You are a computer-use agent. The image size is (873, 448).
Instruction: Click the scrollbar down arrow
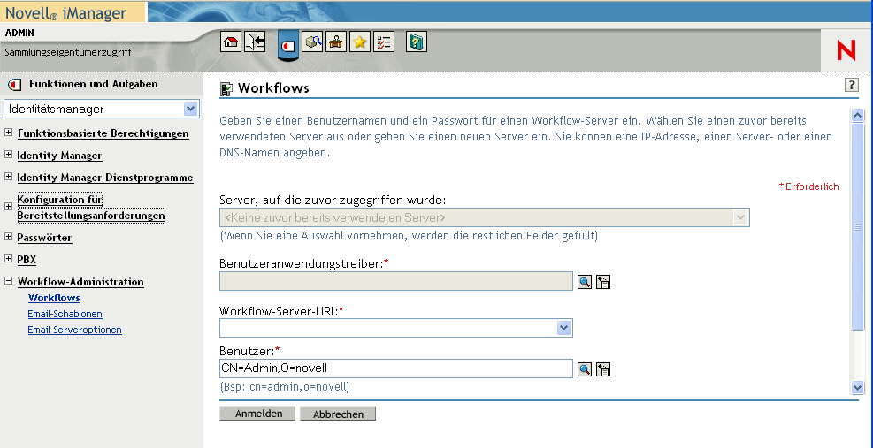point(857,387)
